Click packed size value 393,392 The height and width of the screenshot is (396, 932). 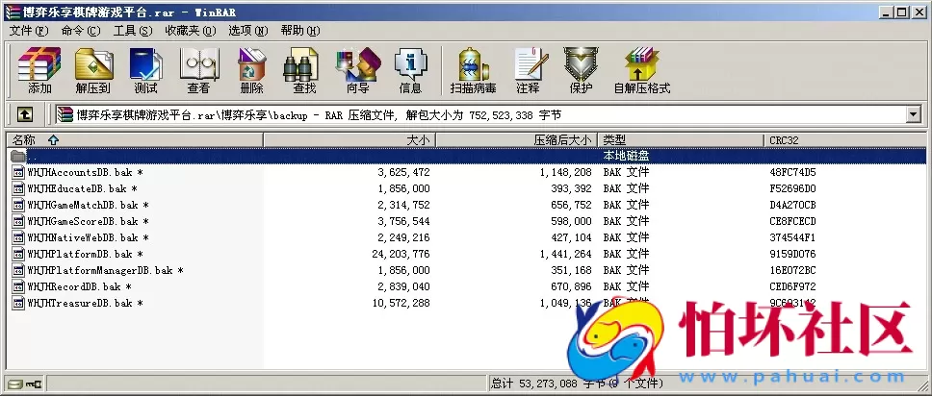point(571,188)
